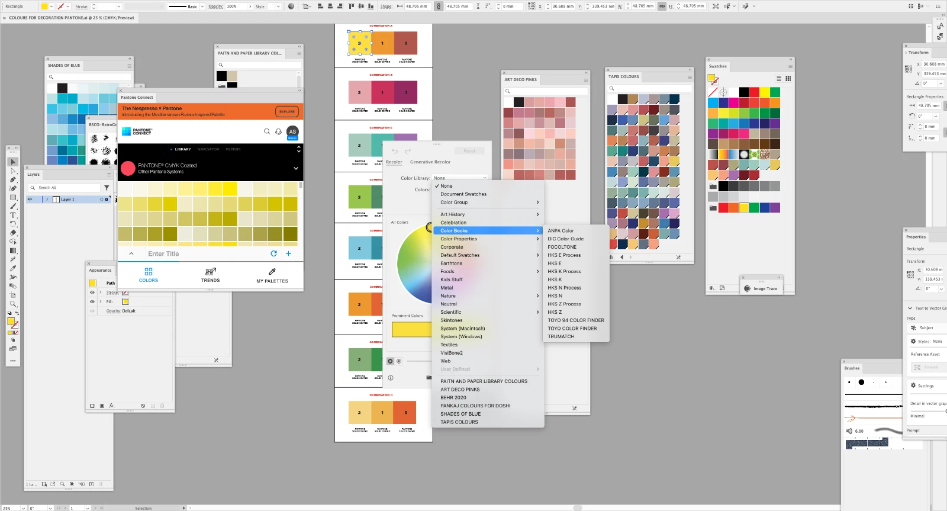Click the Search All field in Layers
This screenshot has width=947, height=511.
(65, 188)
